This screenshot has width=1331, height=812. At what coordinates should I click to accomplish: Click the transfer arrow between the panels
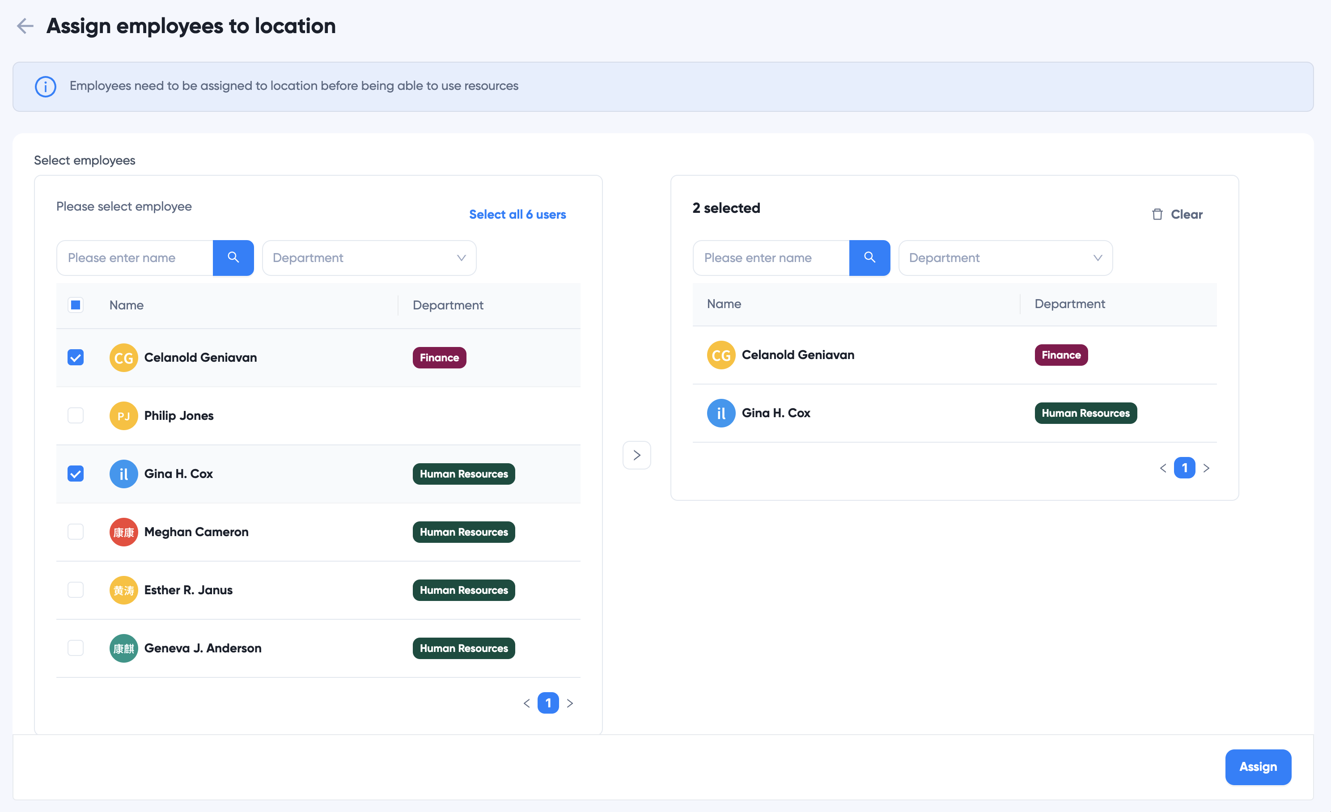point(637,455)
